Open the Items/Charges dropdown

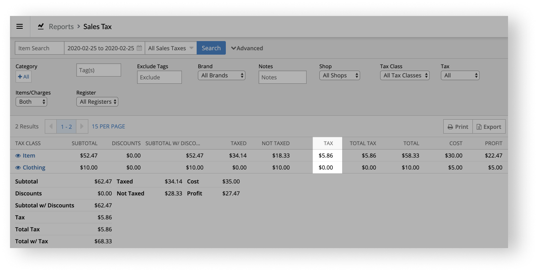[31, 102]
